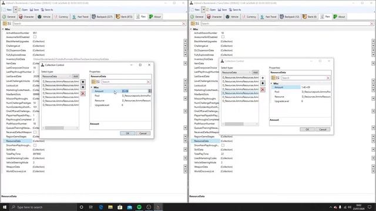Toggle ShowNewPlaythrough checkbox in the left window
The image size is (376, 211).
point(35,145)
